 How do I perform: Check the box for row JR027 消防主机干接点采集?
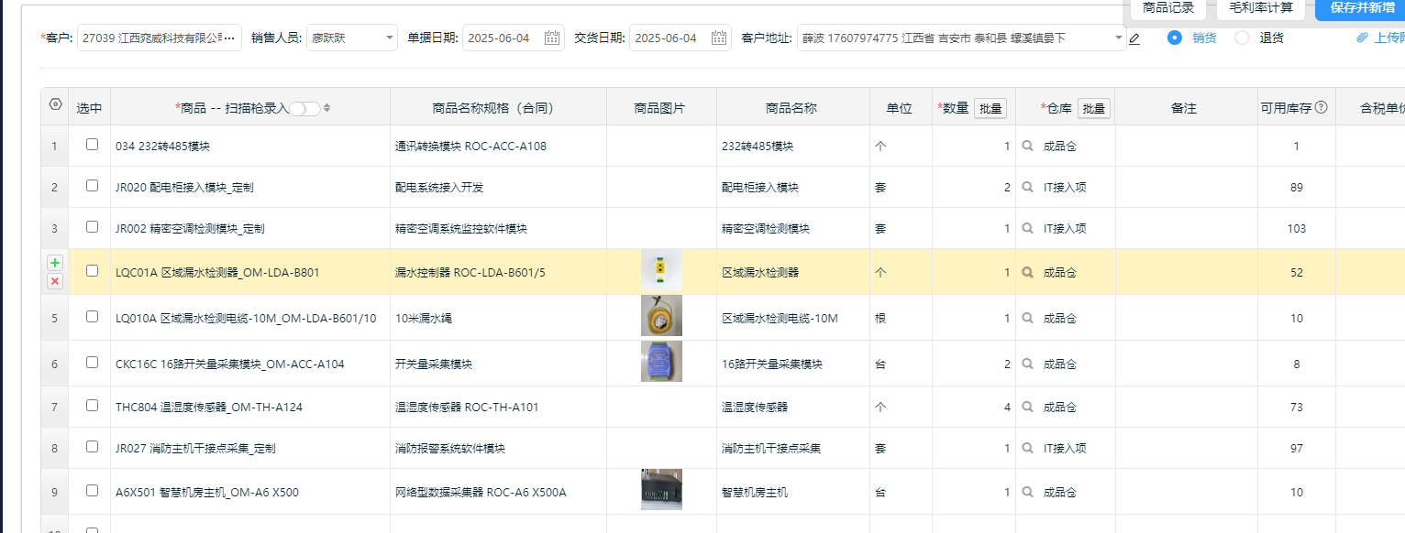[x=92, y=447]
